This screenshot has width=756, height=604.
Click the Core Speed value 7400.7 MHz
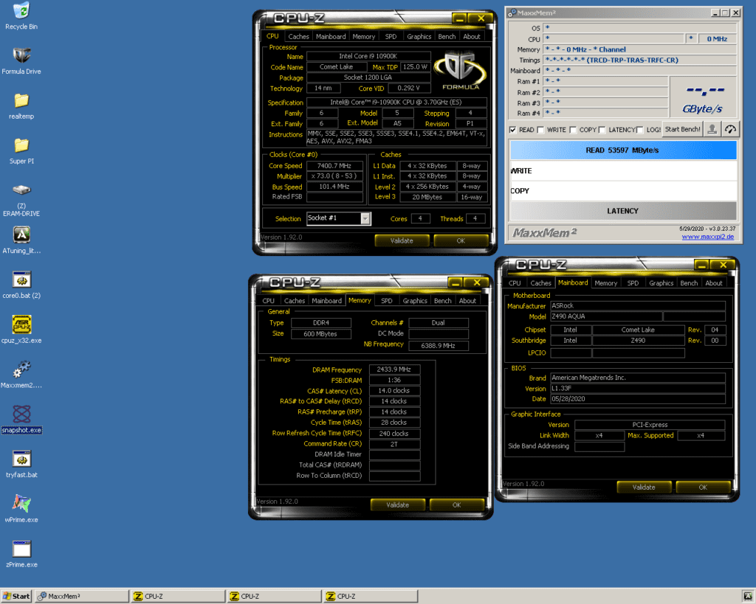click(x=334, y=166)
